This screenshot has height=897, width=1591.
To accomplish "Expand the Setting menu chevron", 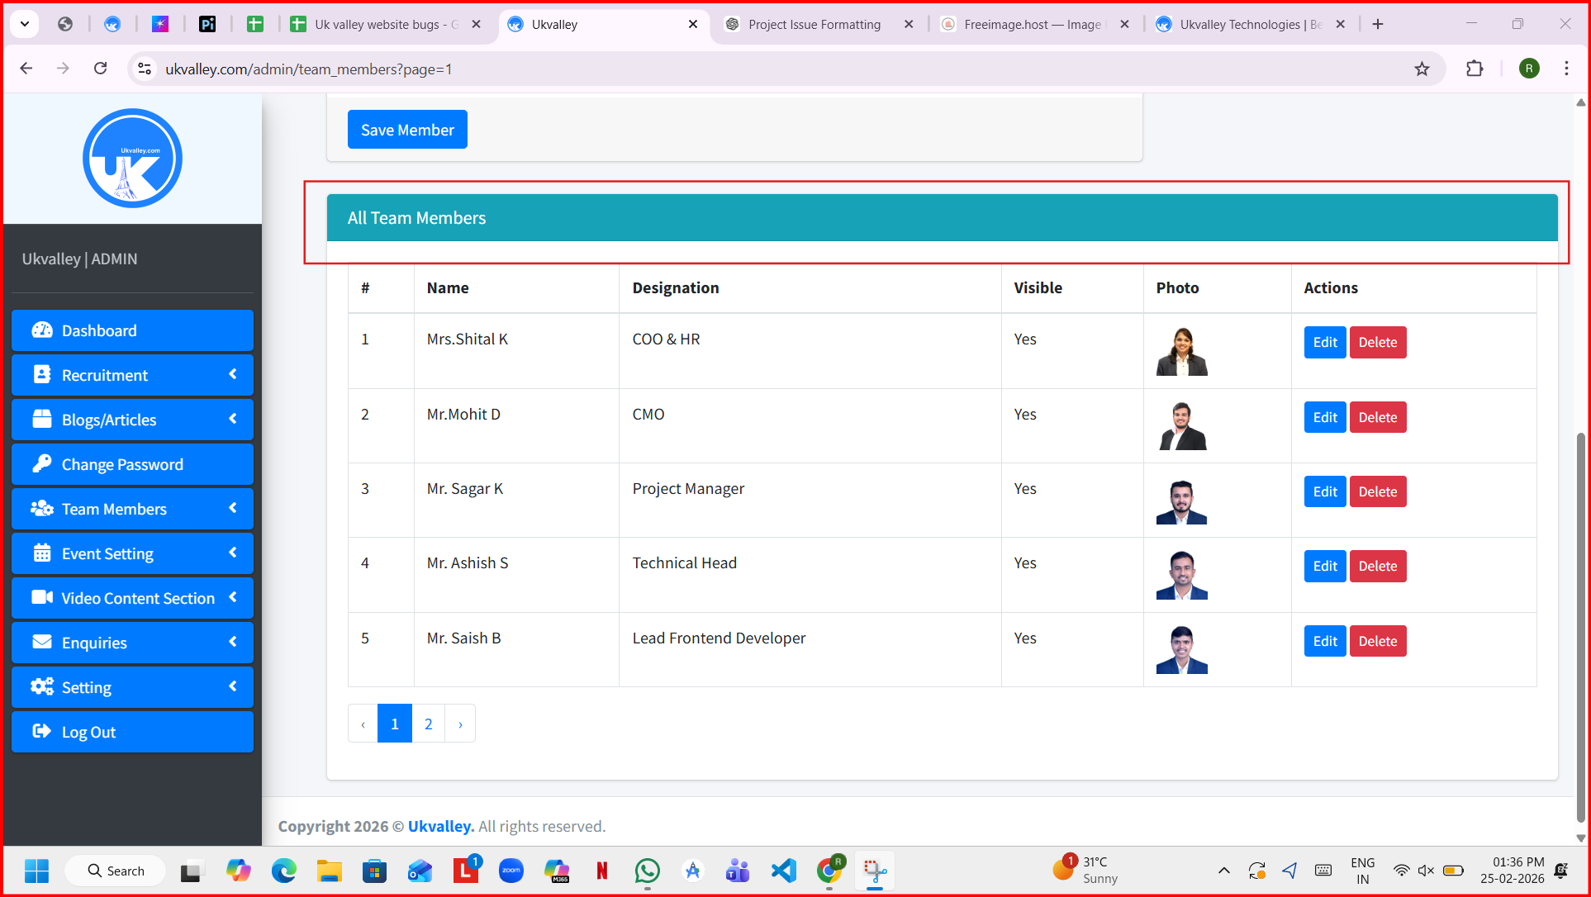I will (x=233, y=686).
